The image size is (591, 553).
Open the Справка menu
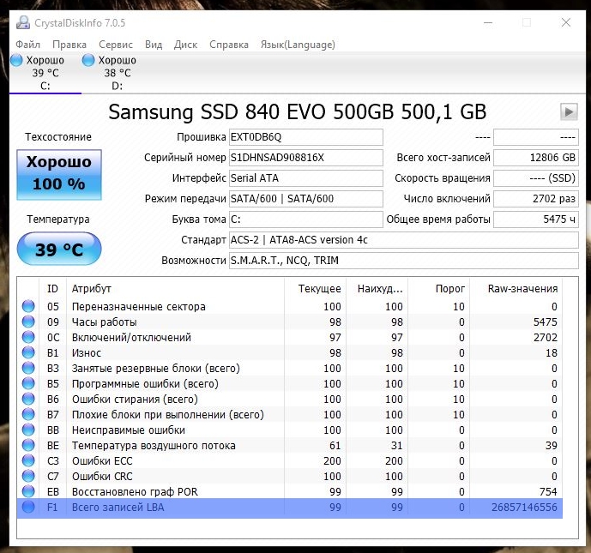click(229, 45)
